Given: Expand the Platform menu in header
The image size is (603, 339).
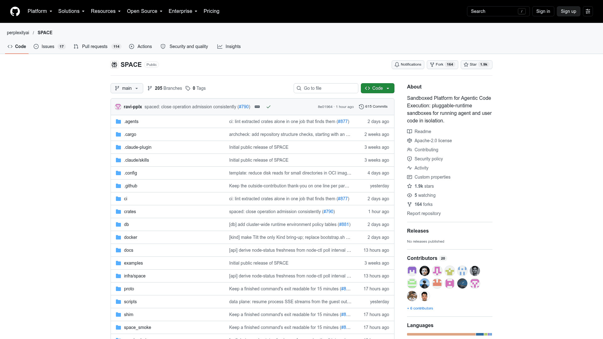Looking at the screenshot, I should 40,11.
